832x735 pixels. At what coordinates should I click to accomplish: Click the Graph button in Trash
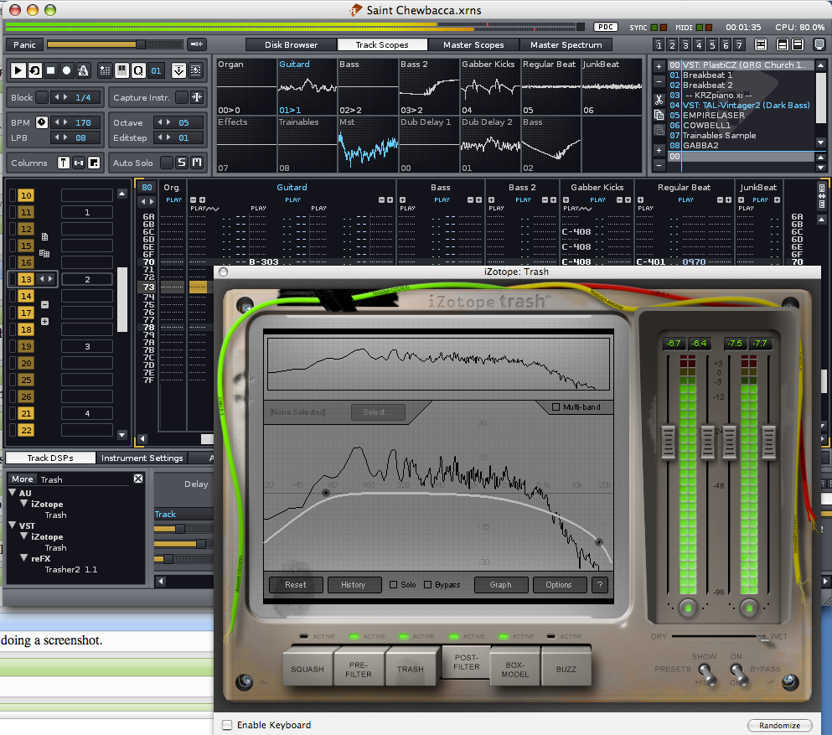pyautogui.click(x=500, y=584)
